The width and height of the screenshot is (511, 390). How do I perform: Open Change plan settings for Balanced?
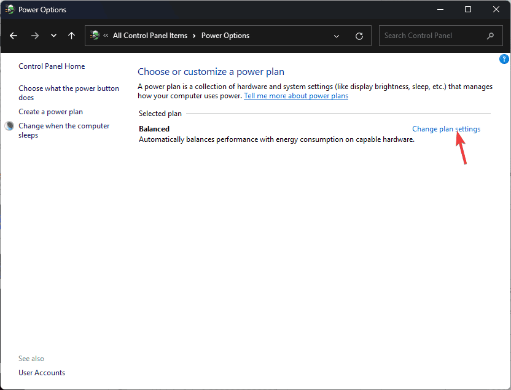coord(446,129)
